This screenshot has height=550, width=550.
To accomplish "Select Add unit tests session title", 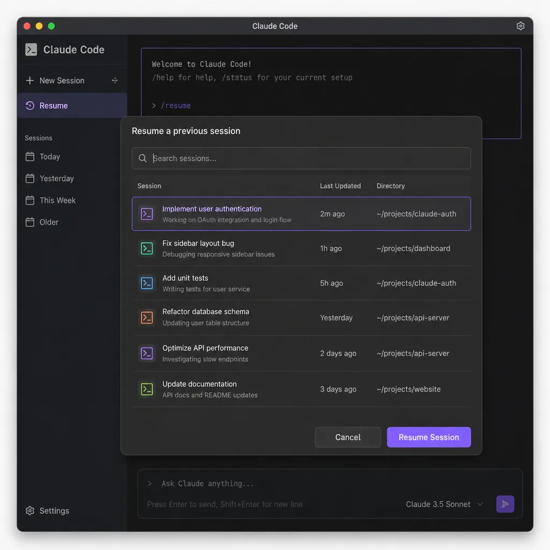I will point(185,278).
